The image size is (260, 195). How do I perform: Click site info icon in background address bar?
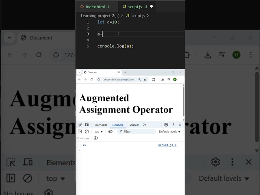(x=56, y=55)
